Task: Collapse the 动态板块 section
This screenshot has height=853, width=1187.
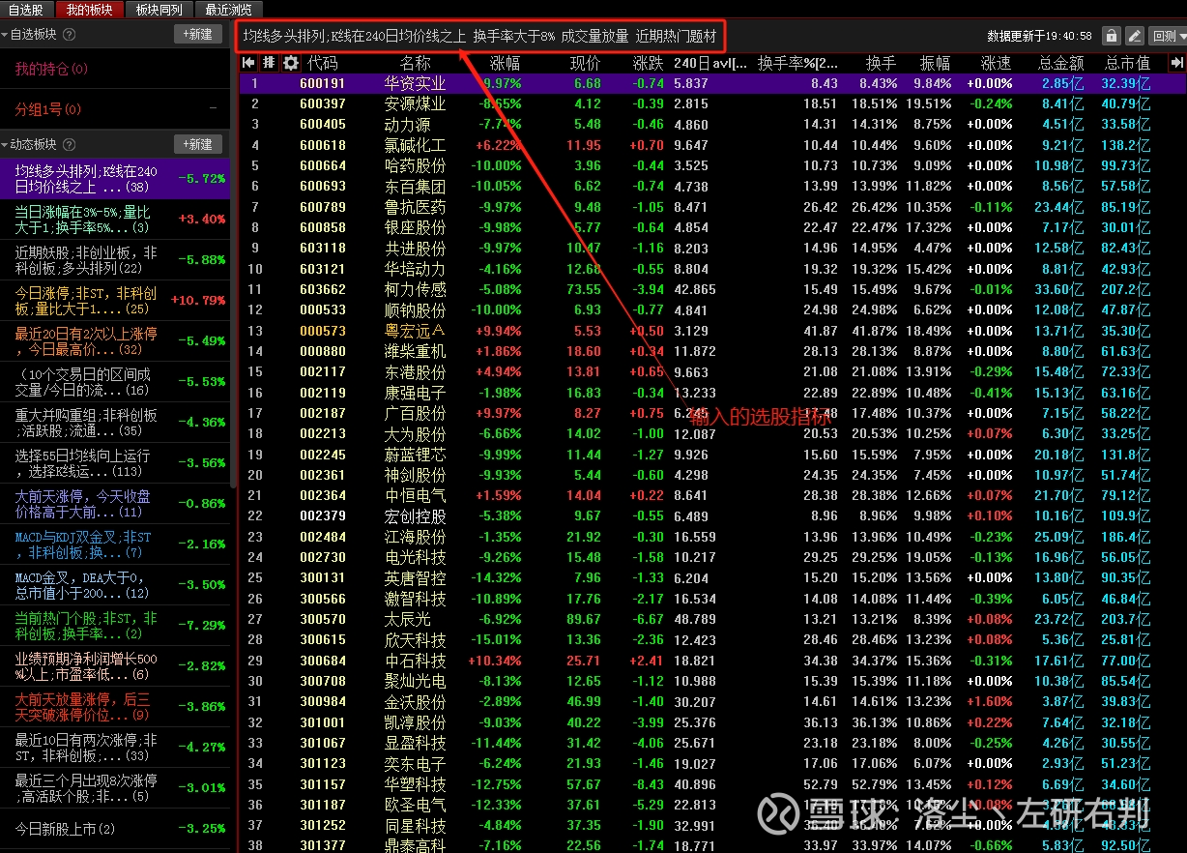Action: 6,144
